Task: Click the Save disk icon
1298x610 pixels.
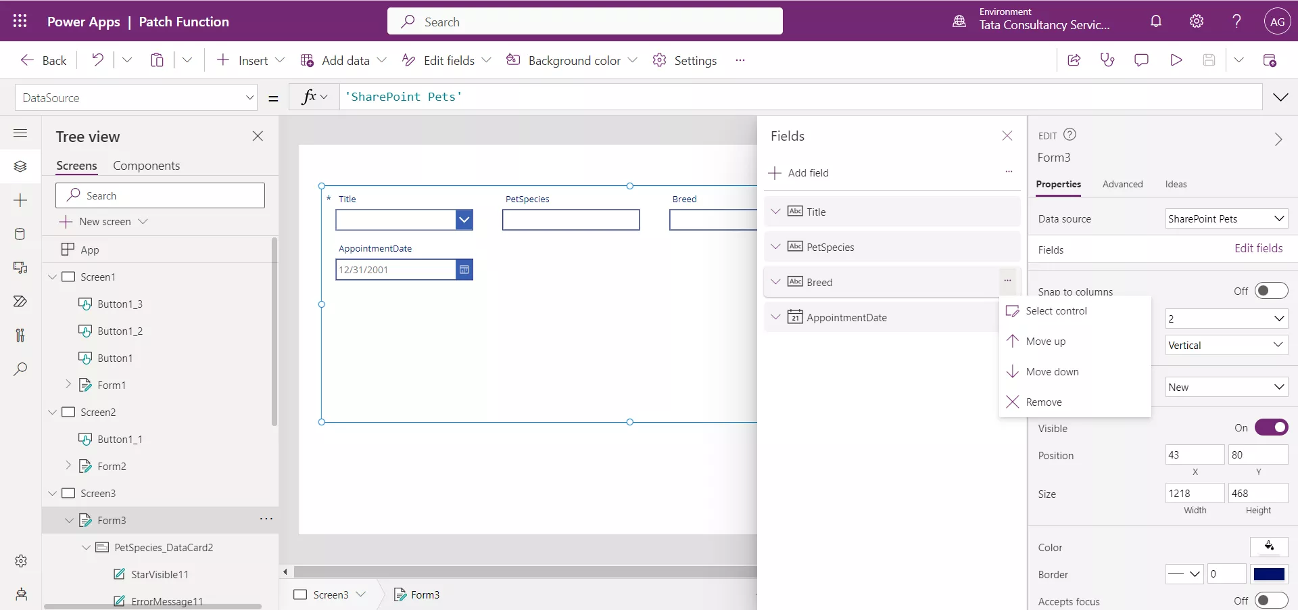Action: tap(1209, 60)
